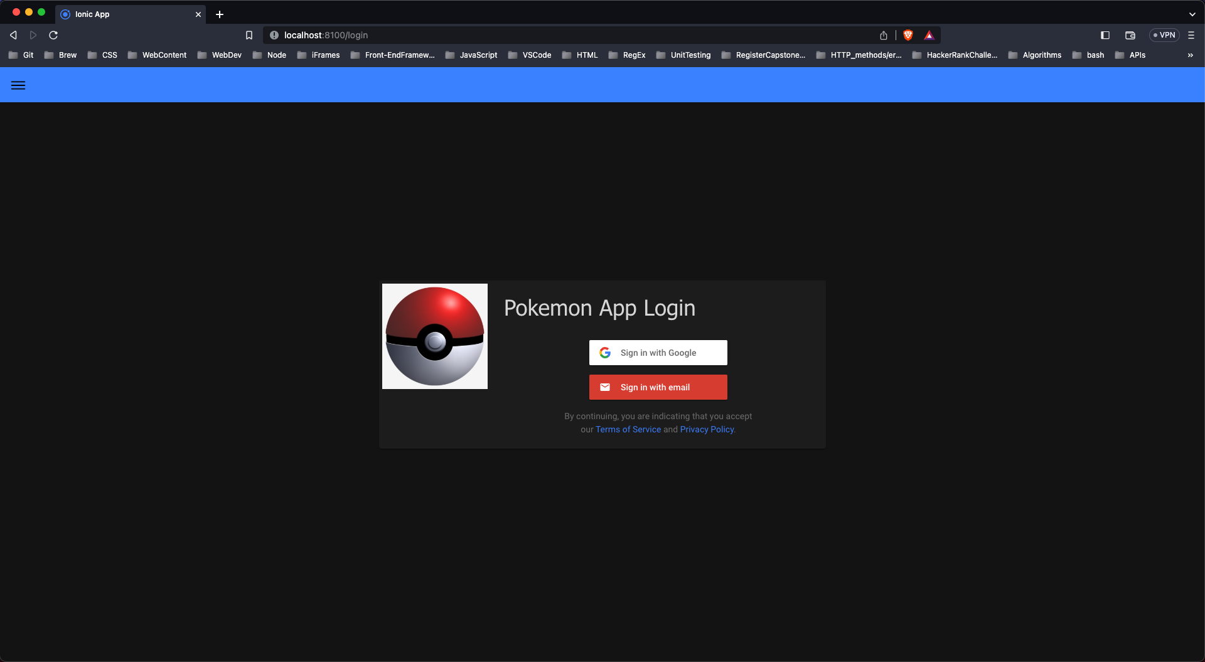
Task: Open the Privacy Policy link
Action: click(x=707, y=429)
